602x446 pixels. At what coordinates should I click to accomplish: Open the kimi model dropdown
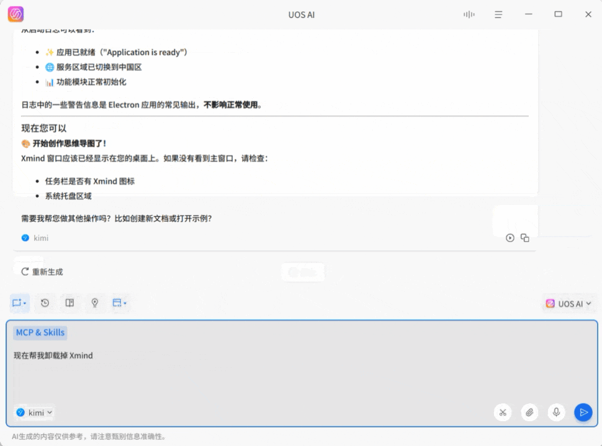tap(35, 413)
